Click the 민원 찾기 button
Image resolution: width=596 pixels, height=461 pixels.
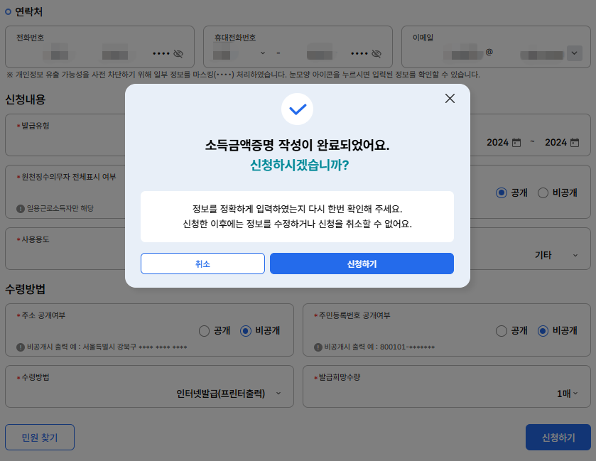[x=40, y=438]
